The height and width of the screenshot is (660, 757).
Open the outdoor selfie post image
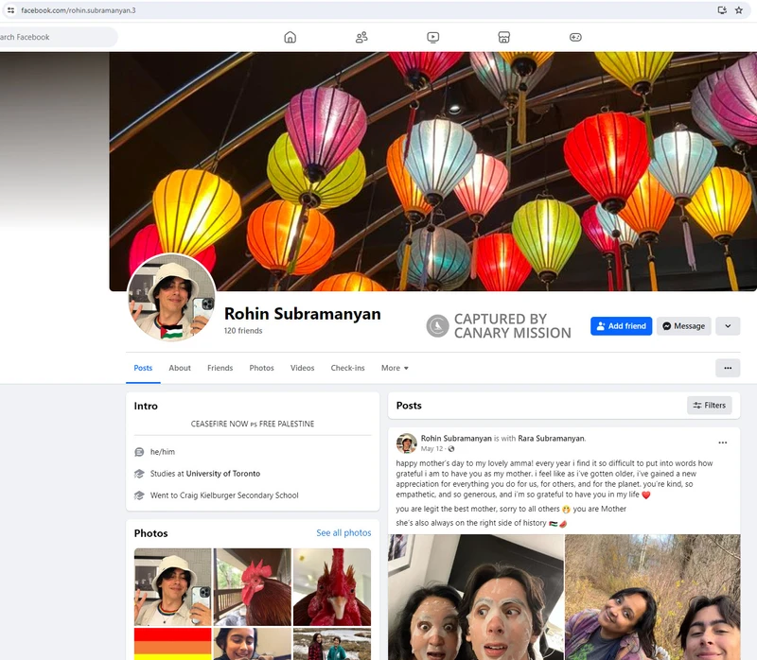(x=653, y=597)
